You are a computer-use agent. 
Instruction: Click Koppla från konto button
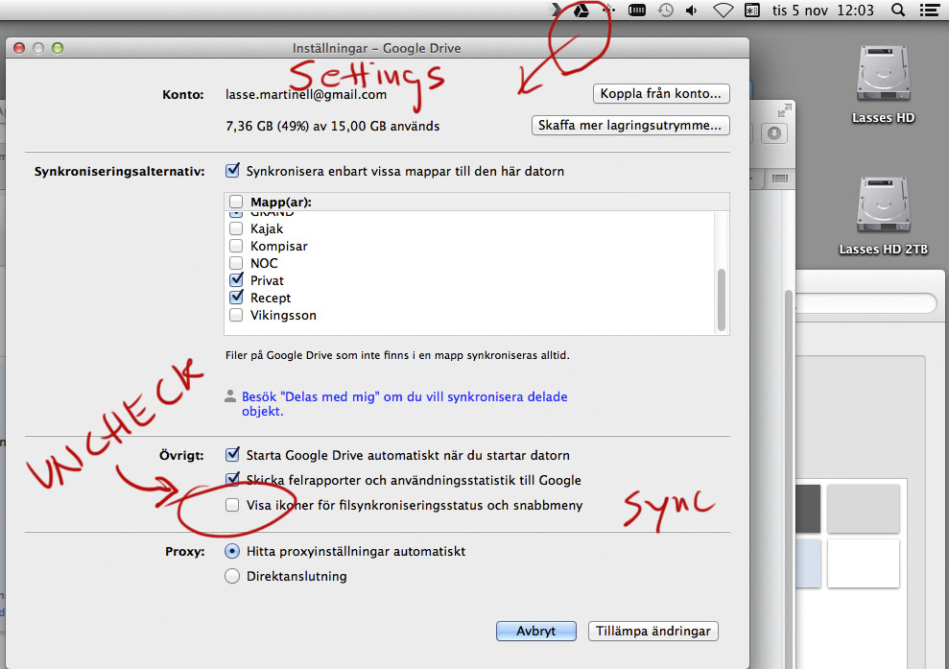click(661, 93)
